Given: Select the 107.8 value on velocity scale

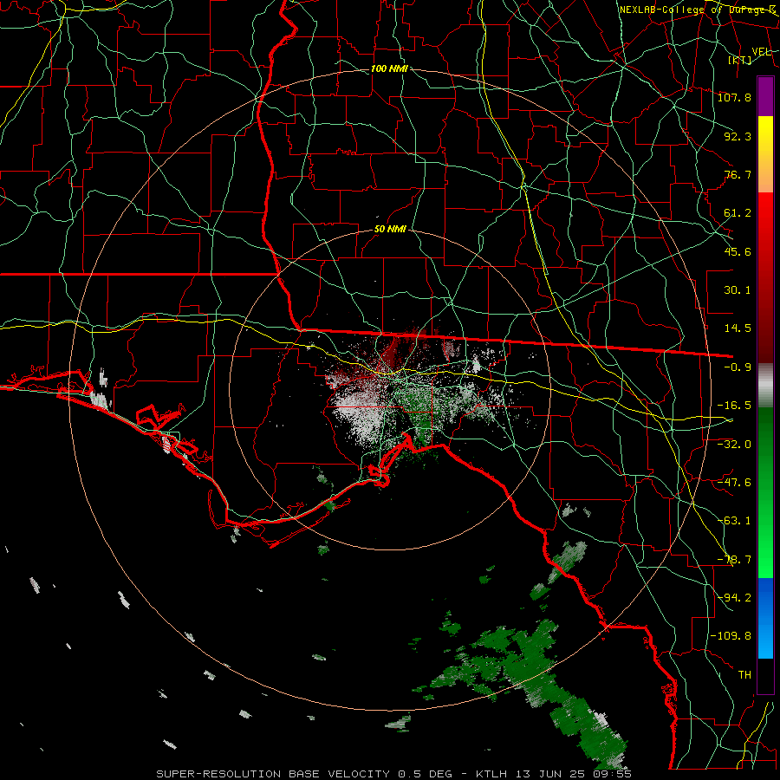Looking at the screenshot, I should (734, 97).
